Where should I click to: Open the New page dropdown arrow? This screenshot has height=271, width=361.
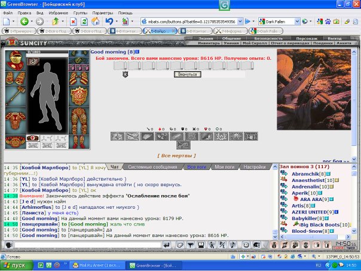tap(13, 22)
